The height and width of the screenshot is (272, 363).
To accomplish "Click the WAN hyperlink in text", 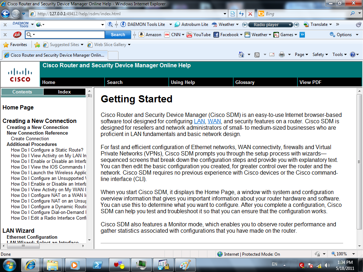I will tap(214, 121).
